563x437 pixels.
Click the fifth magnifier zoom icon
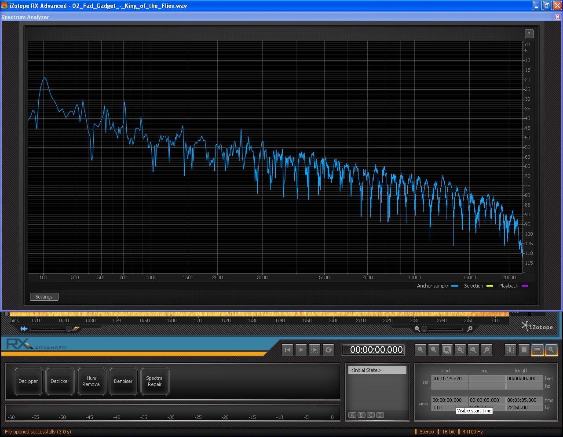pyautogui.click(x=473, y=350)
